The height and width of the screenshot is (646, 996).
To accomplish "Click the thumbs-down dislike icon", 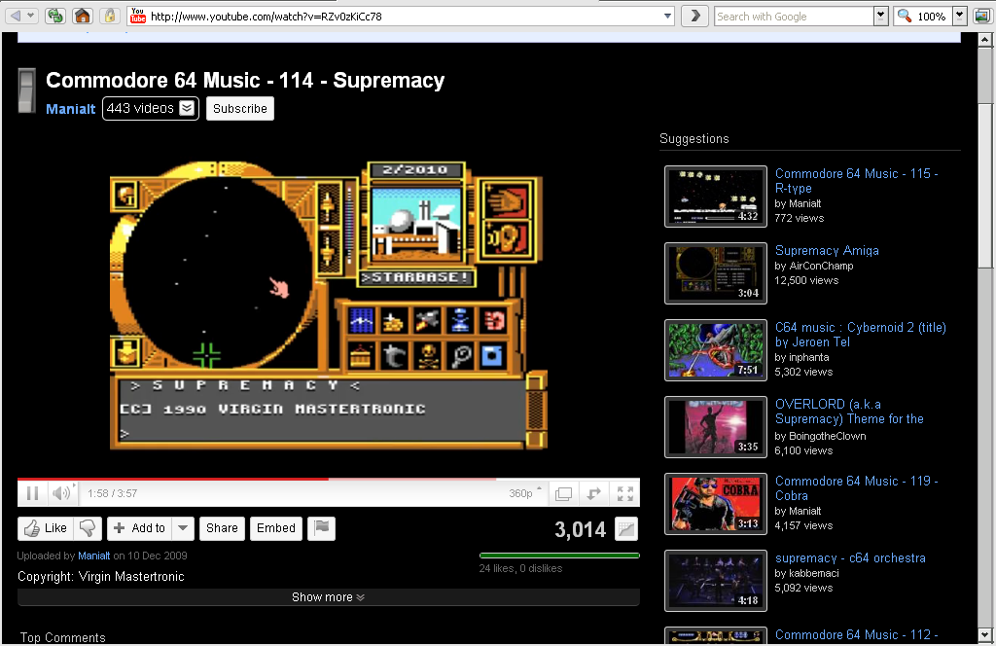I will click(88, 528).
